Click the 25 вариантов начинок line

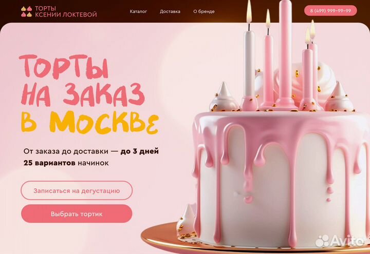coord(66,163)
